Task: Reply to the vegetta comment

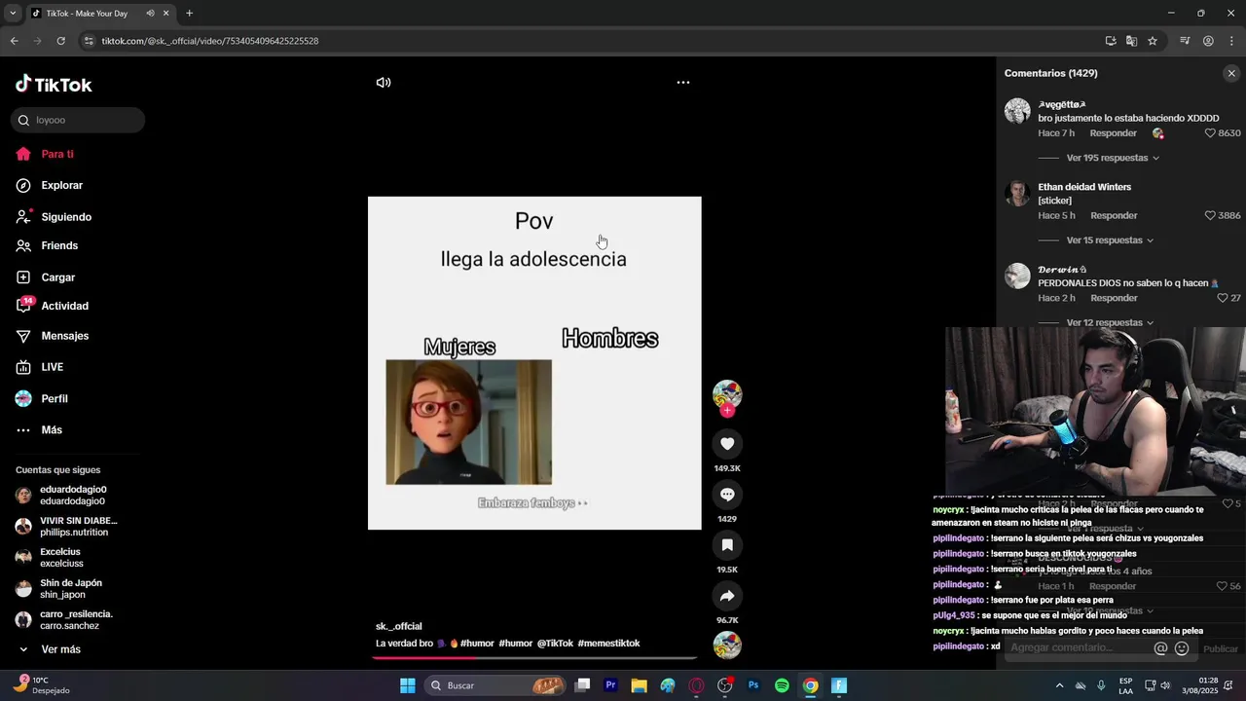Action: 1114,133
